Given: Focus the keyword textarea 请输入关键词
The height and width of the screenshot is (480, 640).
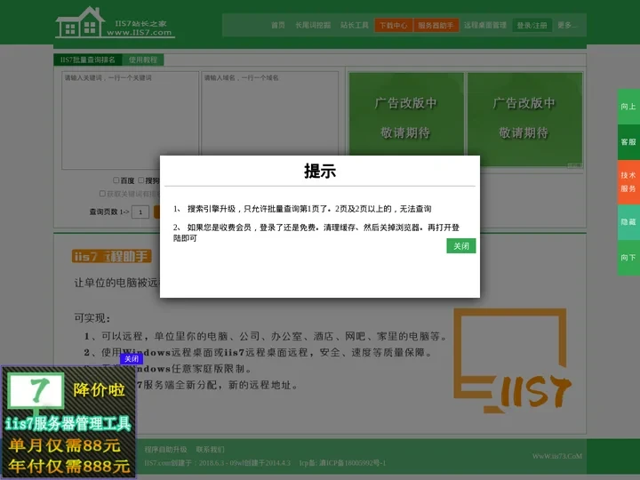Looking at the screenshot, I should 130,120.
